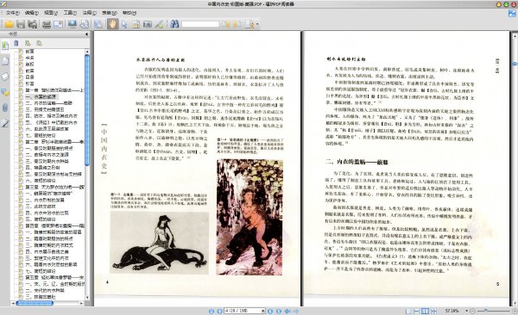Click in the toolbar search field
This screenshot has width=518, height=315.
pos(200,24)
